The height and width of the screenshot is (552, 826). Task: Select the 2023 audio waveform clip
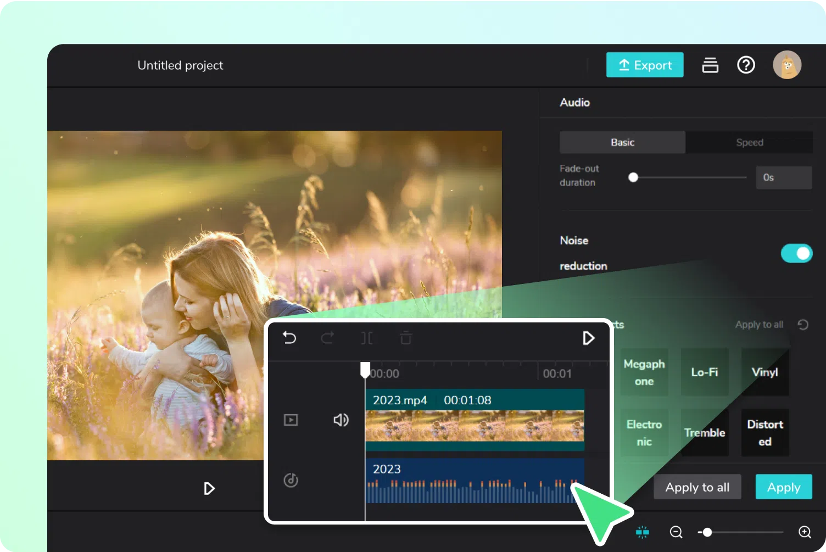475,481
